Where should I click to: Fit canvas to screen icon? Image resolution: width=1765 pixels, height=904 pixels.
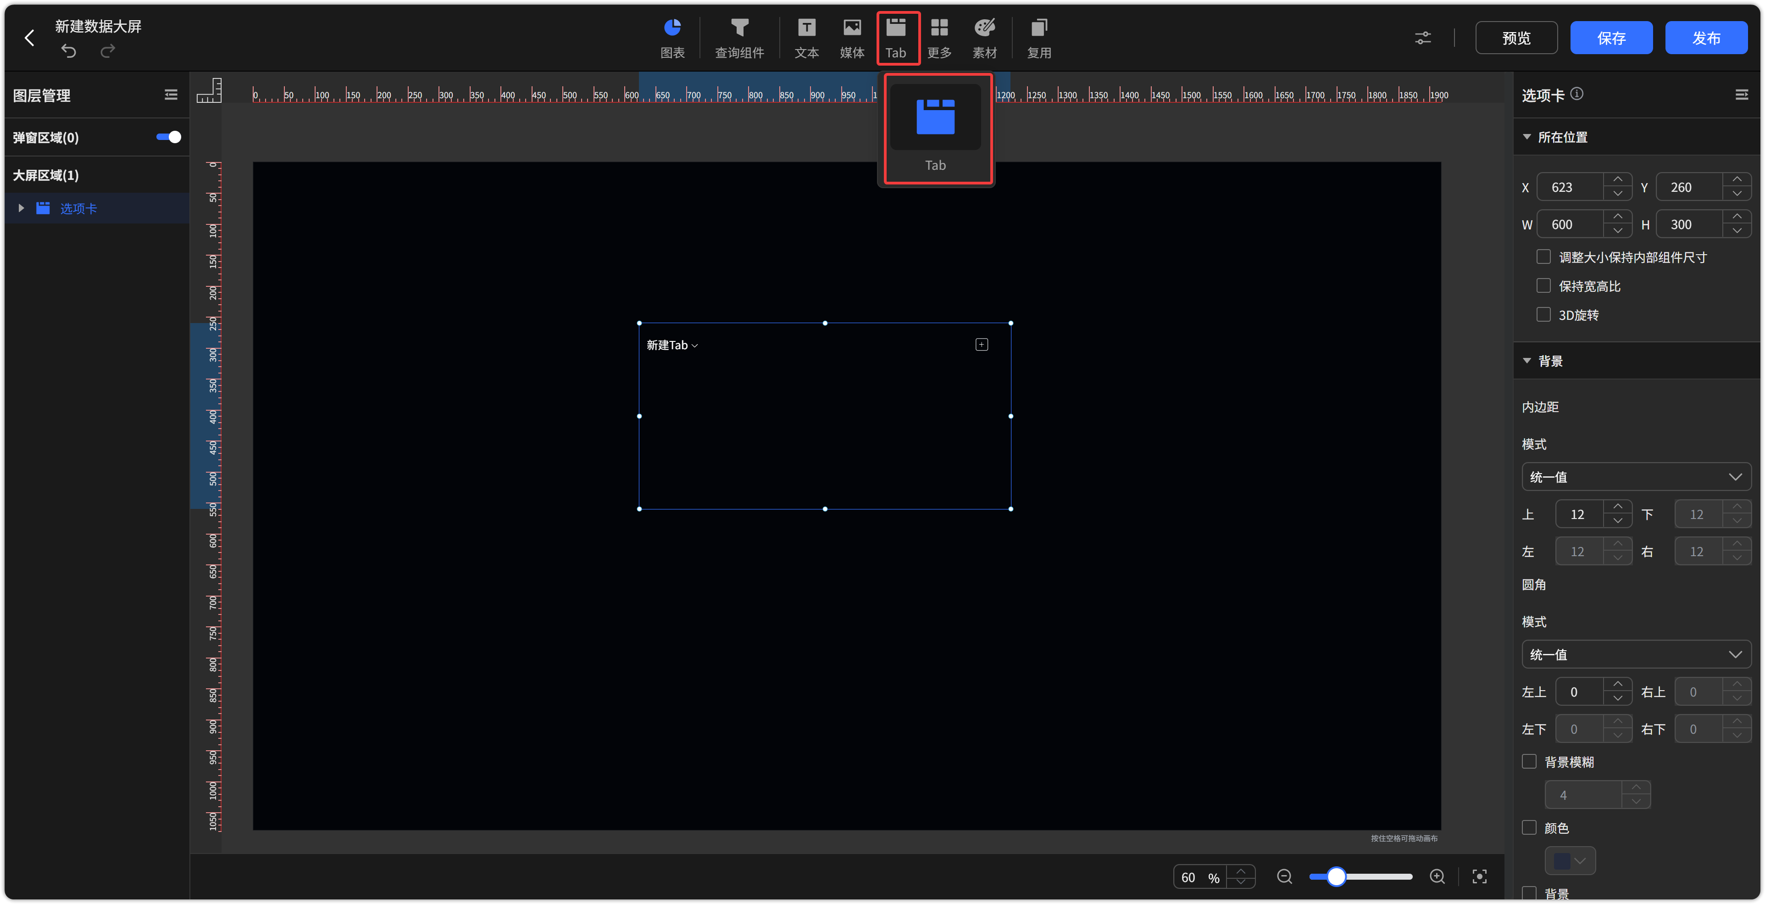pyautogui.click(x=1479, y=876)
